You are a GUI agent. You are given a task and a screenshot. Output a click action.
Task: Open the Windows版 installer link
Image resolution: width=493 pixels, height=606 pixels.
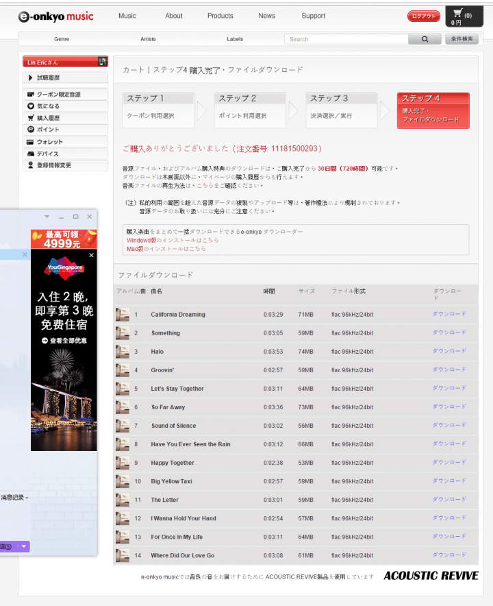pyautogui.click(x=173, y=240)
